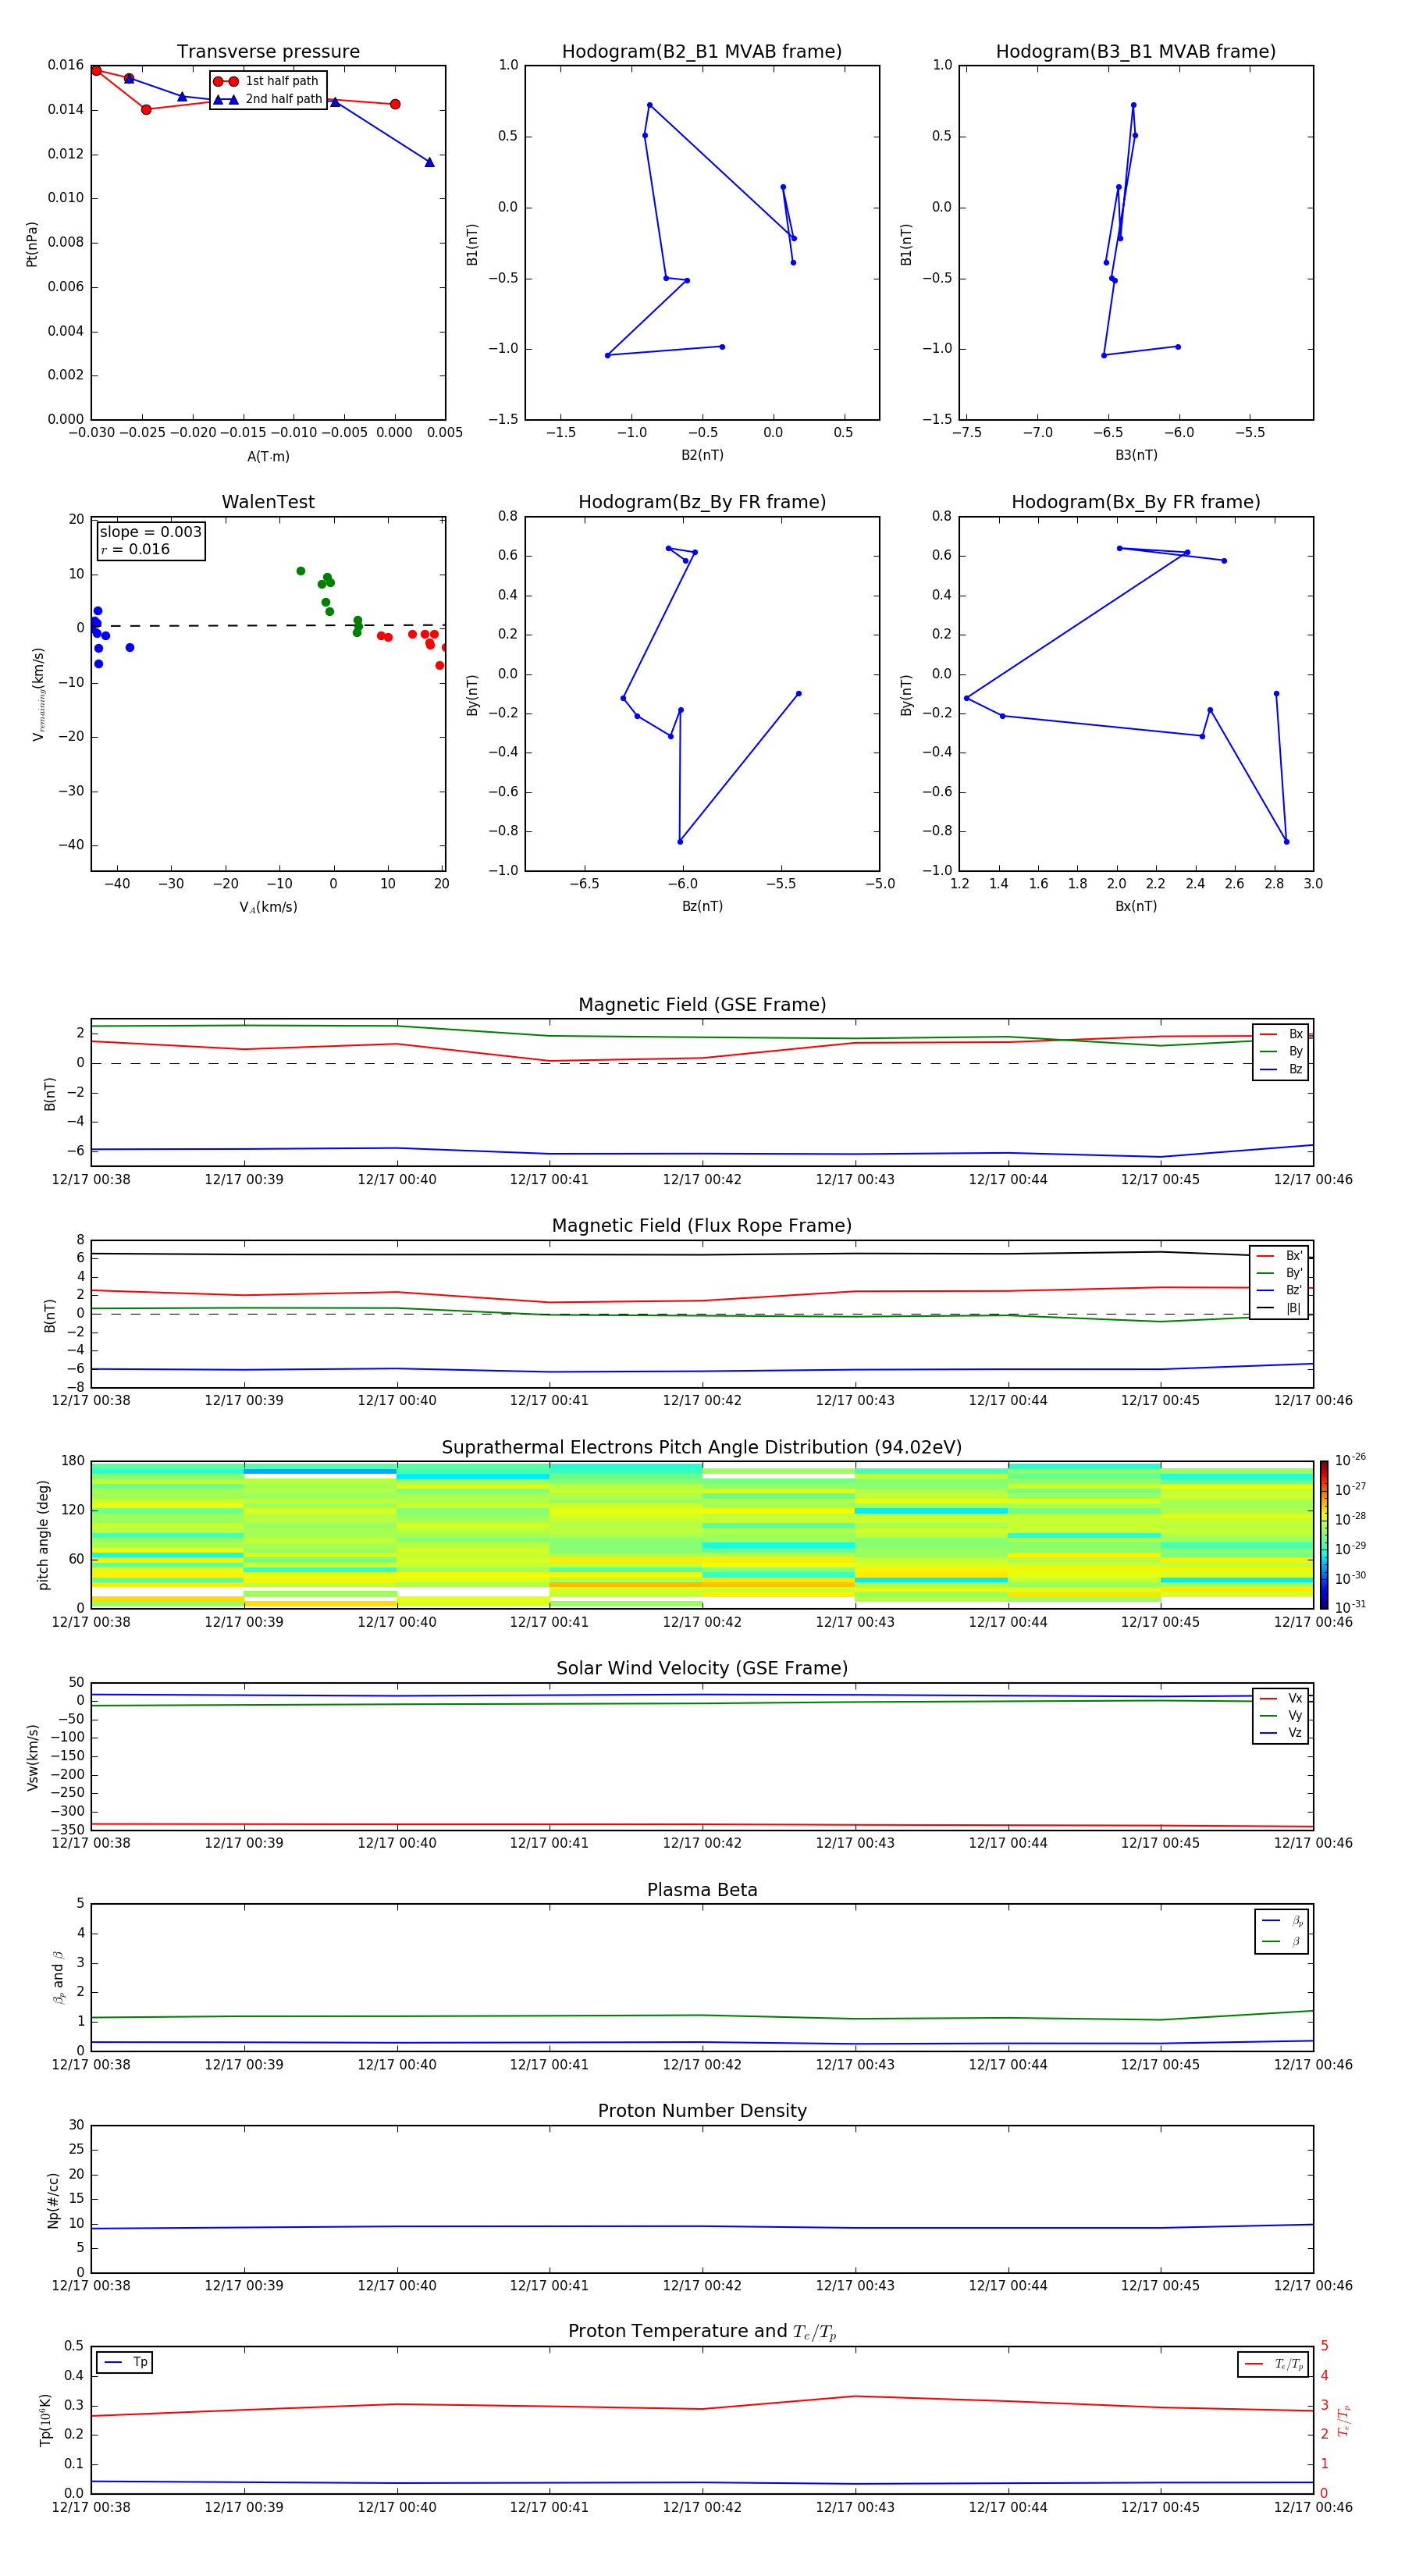Click the 'Vx' entry in velocity legend
Viewport: 1405px width, 2576px height.
point(1281,1698)
